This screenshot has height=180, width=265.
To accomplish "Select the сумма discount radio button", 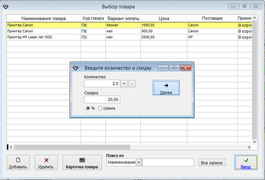I will click(100, 108).
